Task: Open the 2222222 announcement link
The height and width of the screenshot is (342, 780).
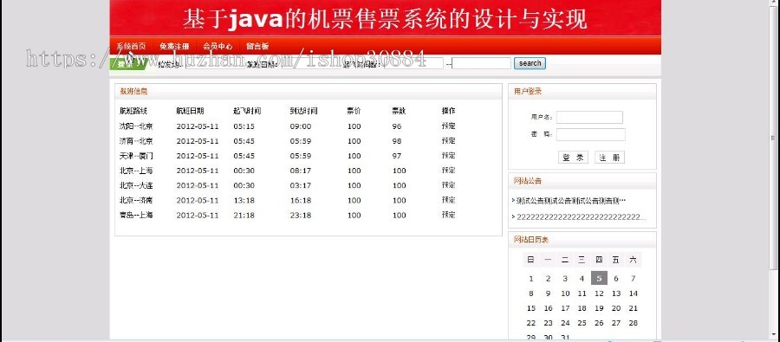Action: click(581, 216)
